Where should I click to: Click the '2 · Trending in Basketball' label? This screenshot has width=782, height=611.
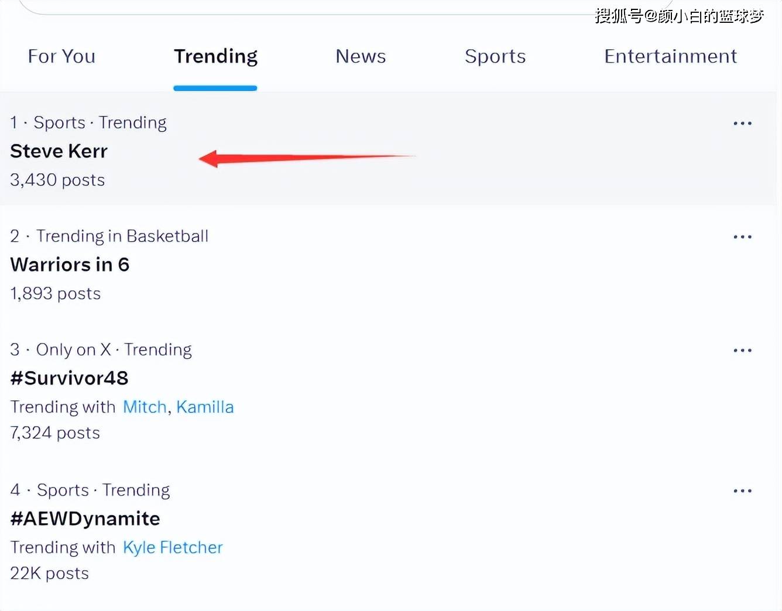click(x=109, y=236)
